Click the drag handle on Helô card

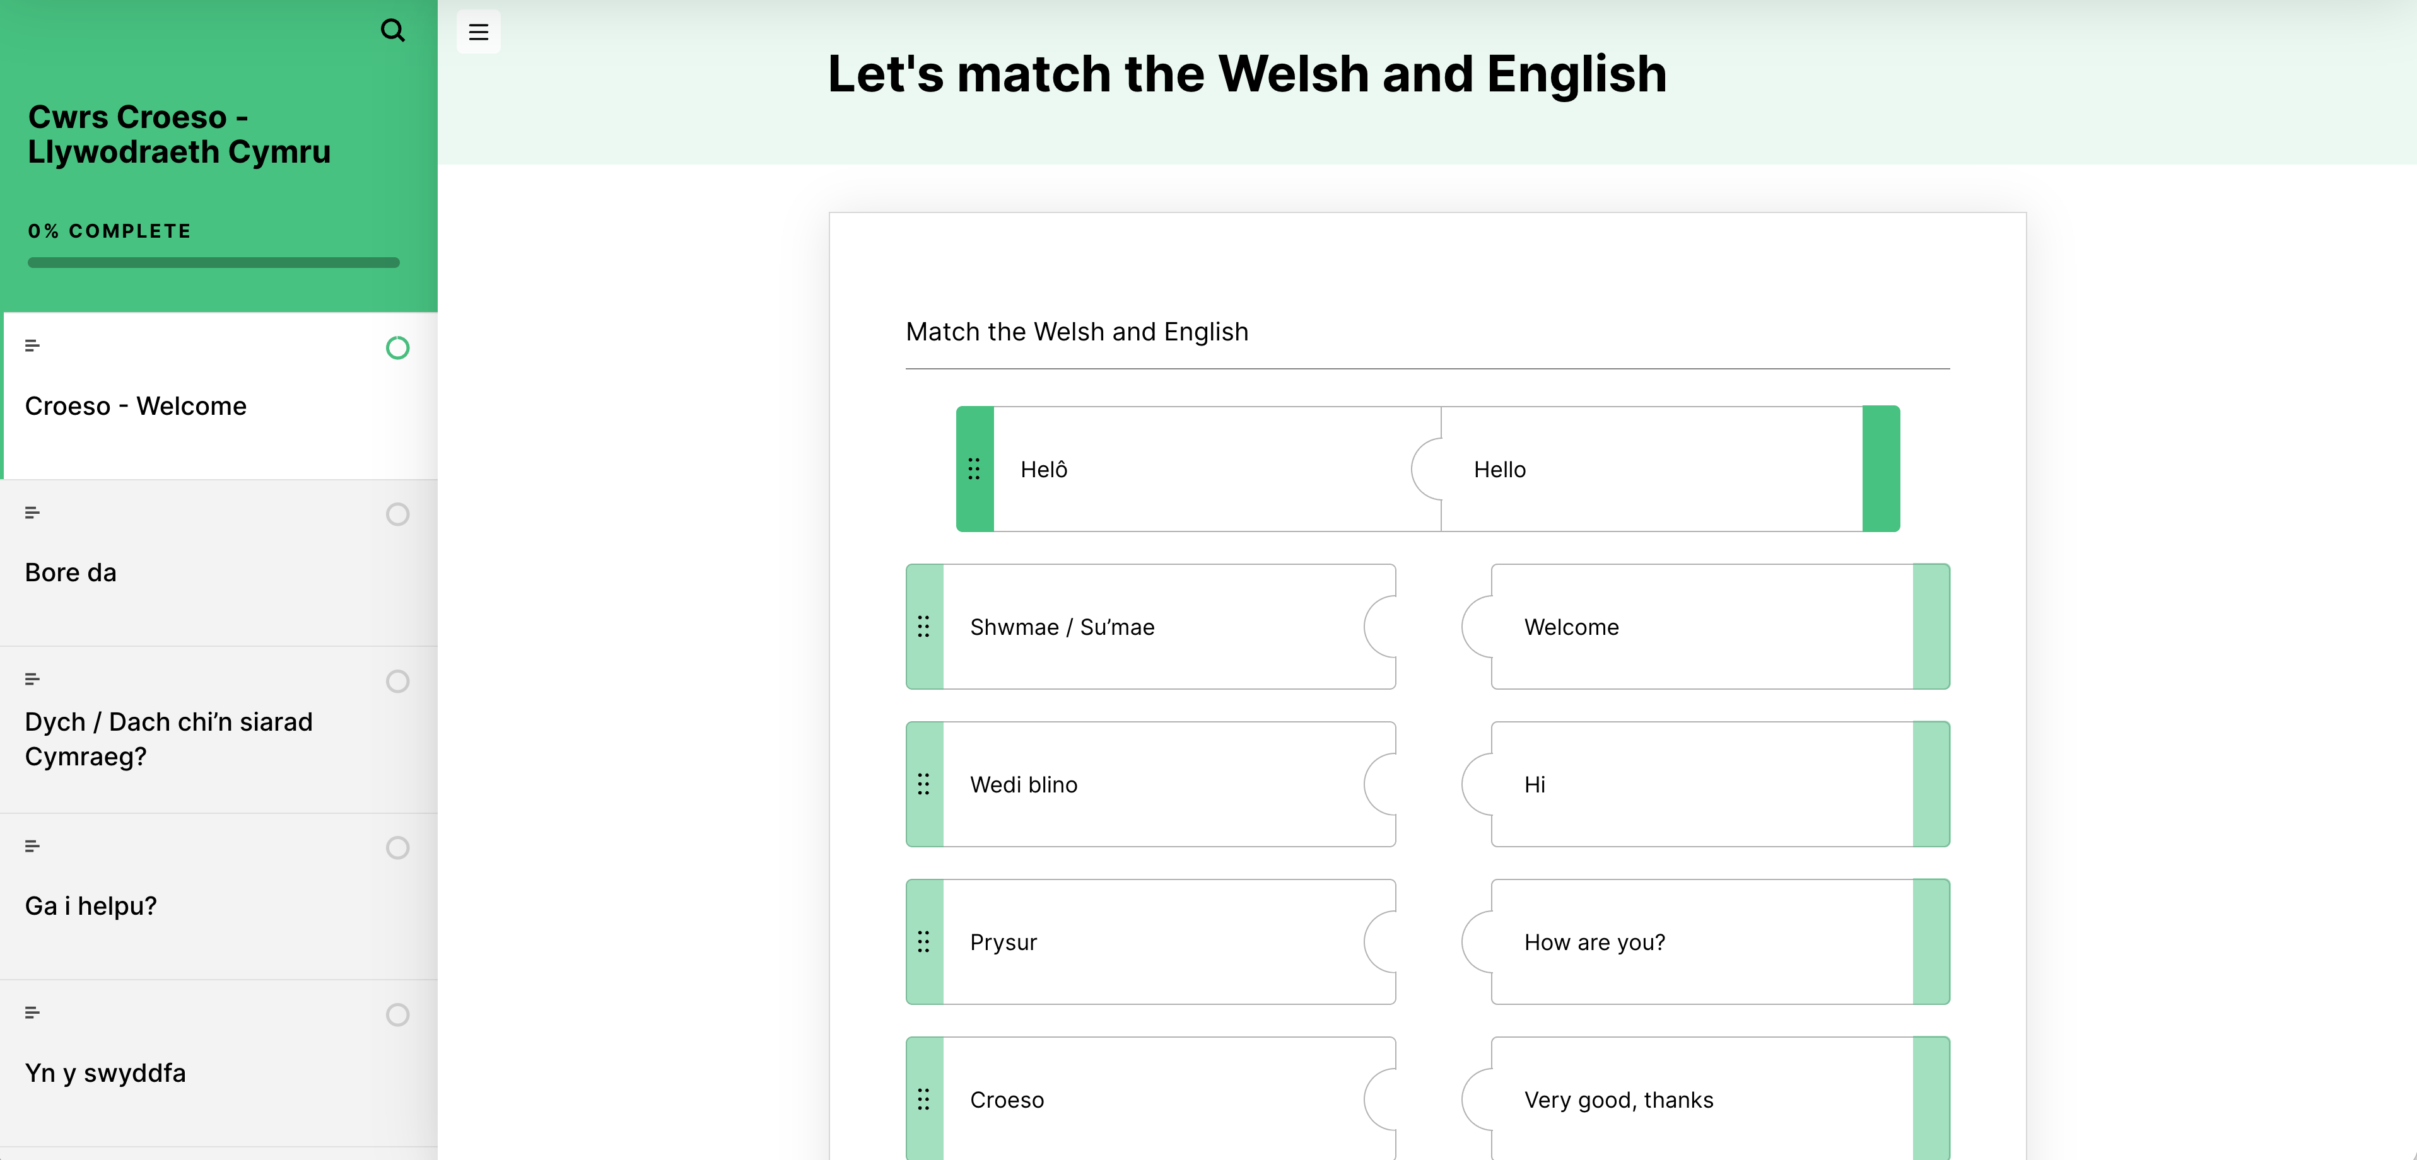[x=974, y=469]
